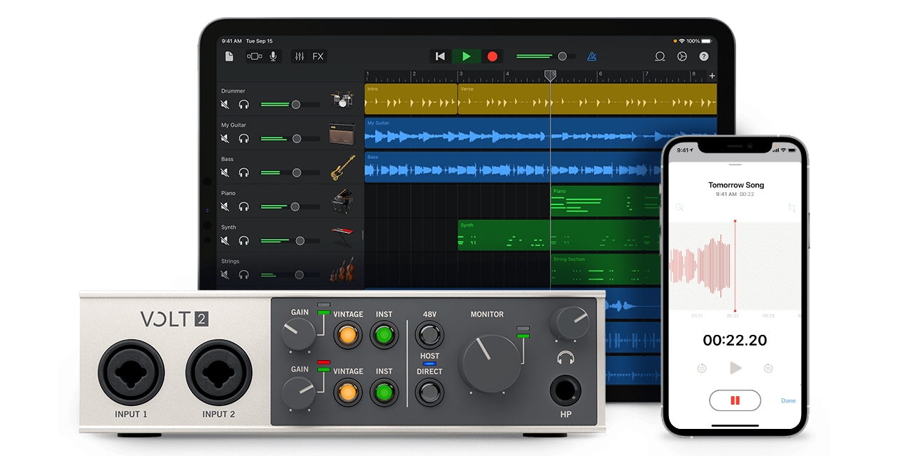Mute the Drummer track
This screenshot has width=913, height=456.
(x=225, y=105)
